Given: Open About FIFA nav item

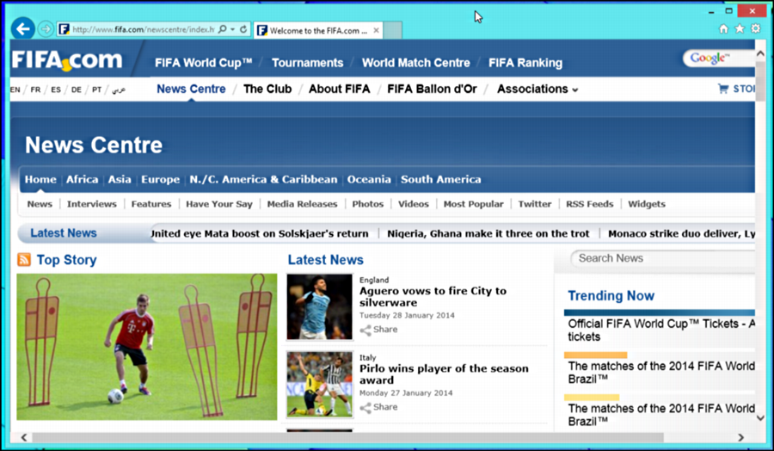Looking at the screenshot, I should point(339,89).
